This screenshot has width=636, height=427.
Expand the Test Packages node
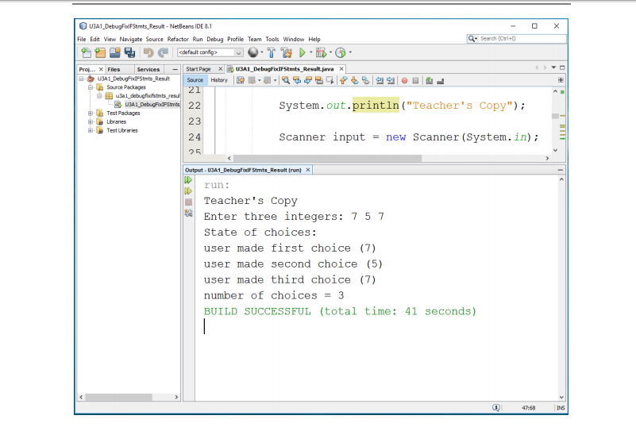point(91,113)
